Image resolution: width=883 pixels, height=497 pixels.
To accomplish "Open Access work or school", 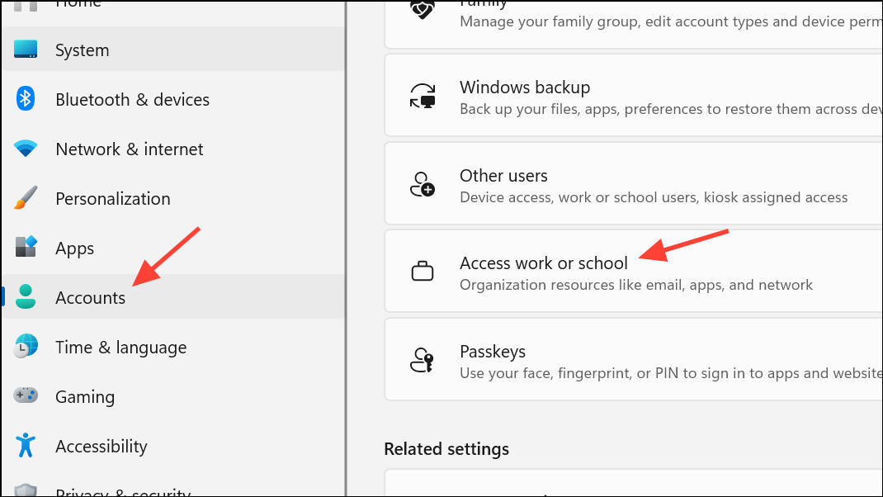I will click(634, 271).
